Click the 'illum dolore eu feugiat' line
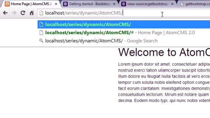 [x=164, y=76]
